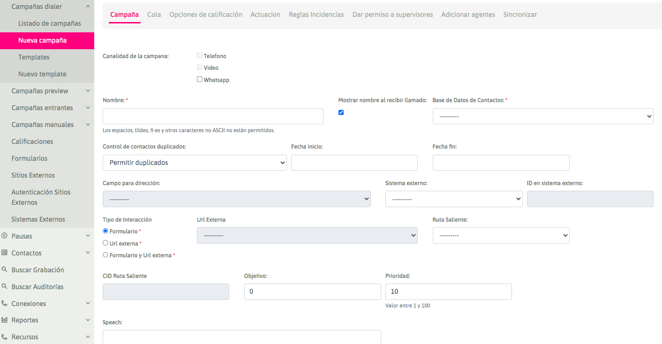Open Listado de campañas in the sidebar
662x344 pixels.
click(x=49, y=23)
